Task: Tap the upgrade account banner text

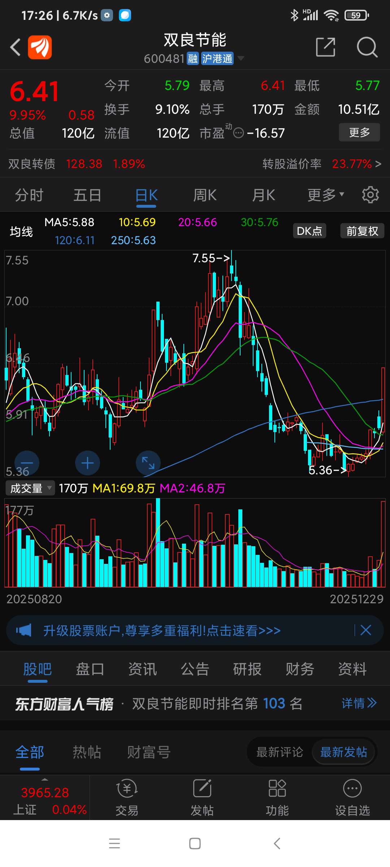Action: coord(162,631)
